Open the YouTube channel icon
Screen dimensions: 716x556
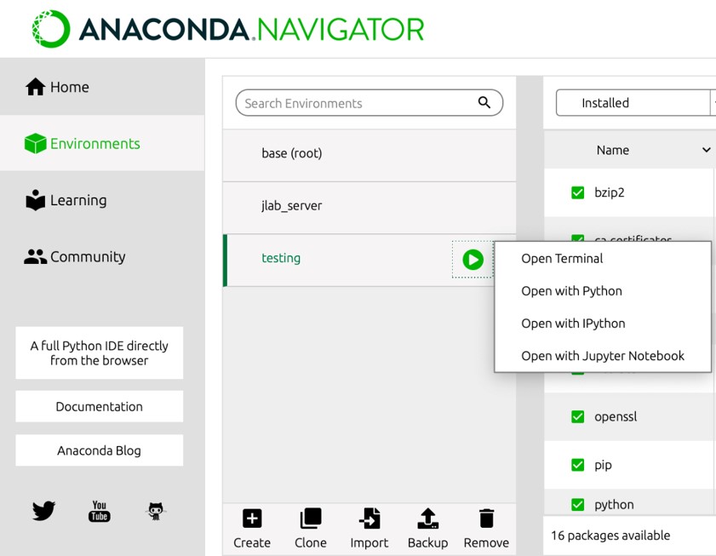pyautogui.click(x=99, y=511)
